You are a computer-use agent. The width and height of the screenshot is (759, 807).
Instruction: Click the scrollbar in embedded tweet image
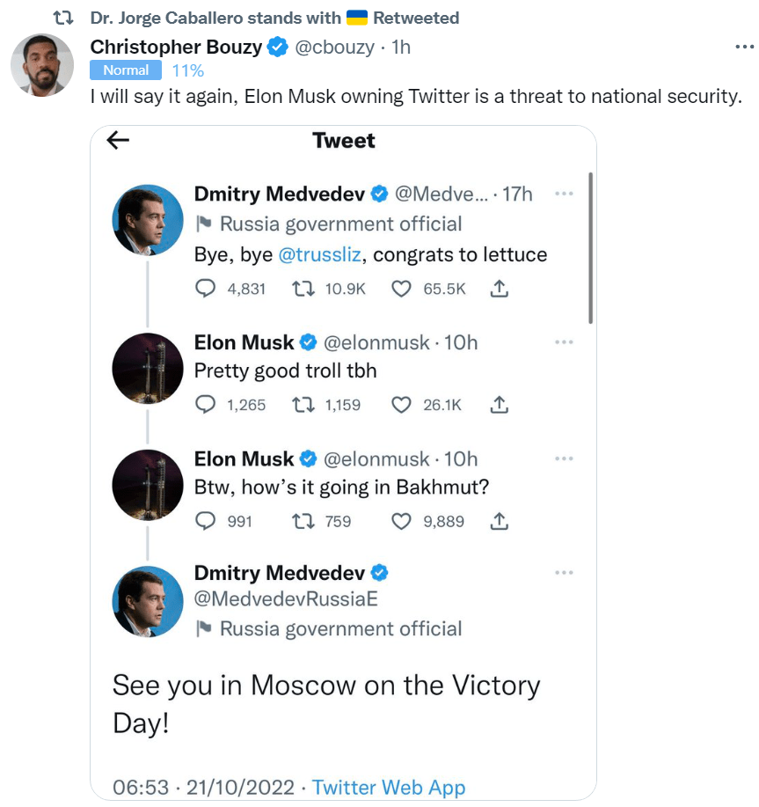[590, 246]
